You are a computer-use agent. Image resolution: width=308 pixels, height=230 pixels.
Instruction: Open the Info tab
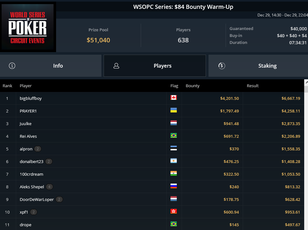coord(51,66)
